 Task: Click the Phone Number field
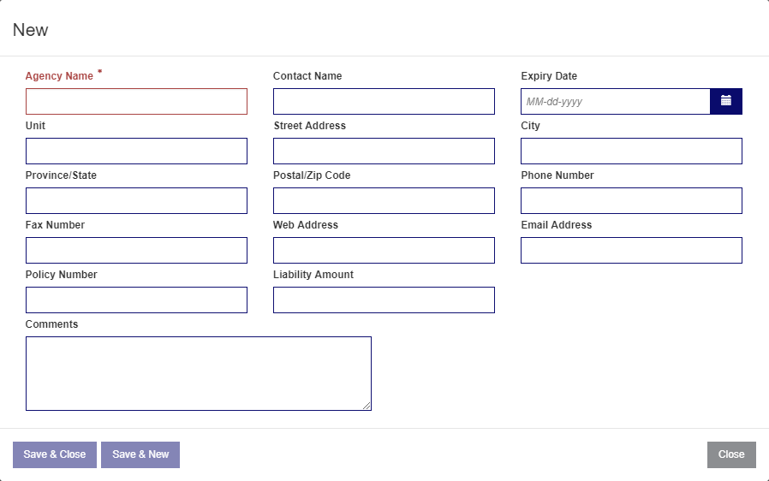tap(632, 200)
